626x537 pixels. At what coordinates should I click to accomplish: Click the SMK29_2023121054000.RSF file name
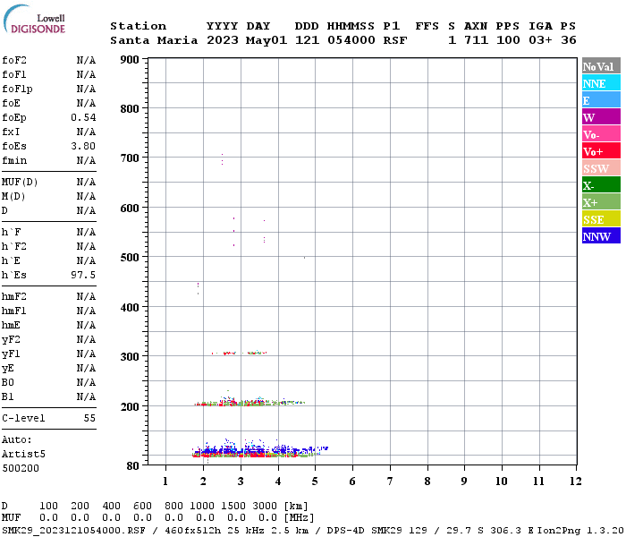pos(74,531)
